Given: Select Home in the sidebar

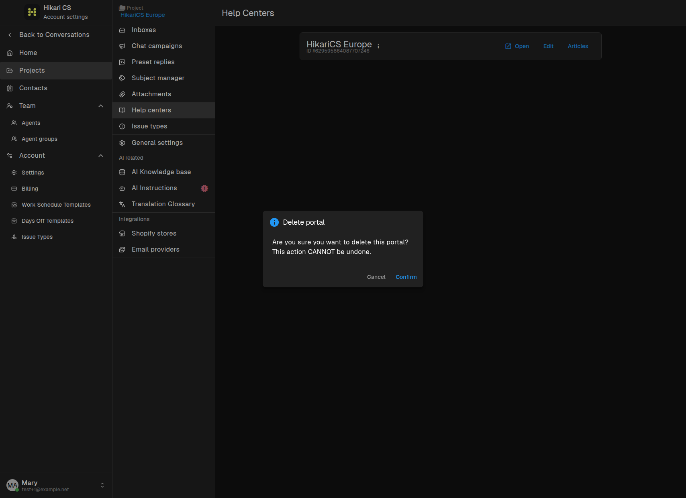Looking at the screenshot, I should click(x=56, y=53).
